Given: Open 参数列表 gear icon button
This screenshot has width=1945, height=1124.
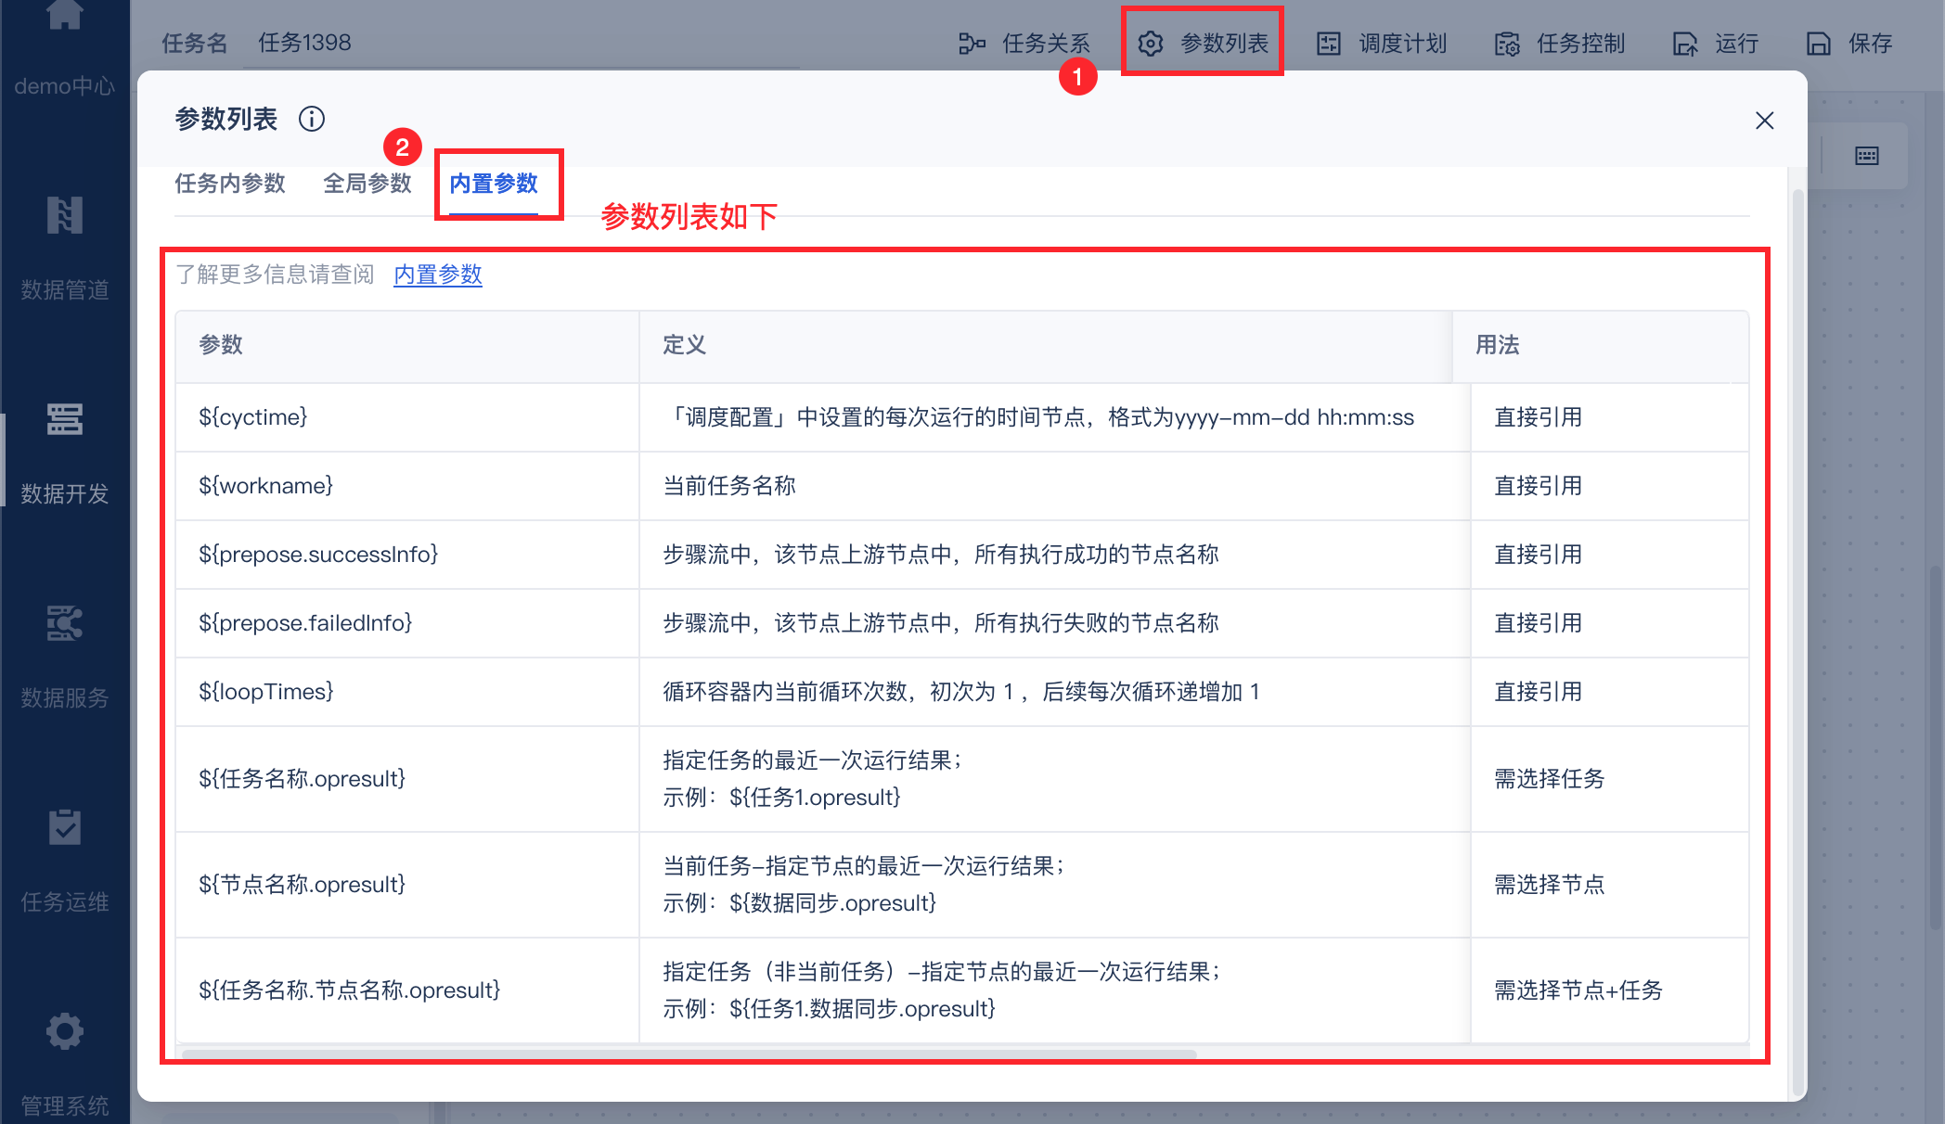Looking at the screenshot, I should click(1151, 44).
